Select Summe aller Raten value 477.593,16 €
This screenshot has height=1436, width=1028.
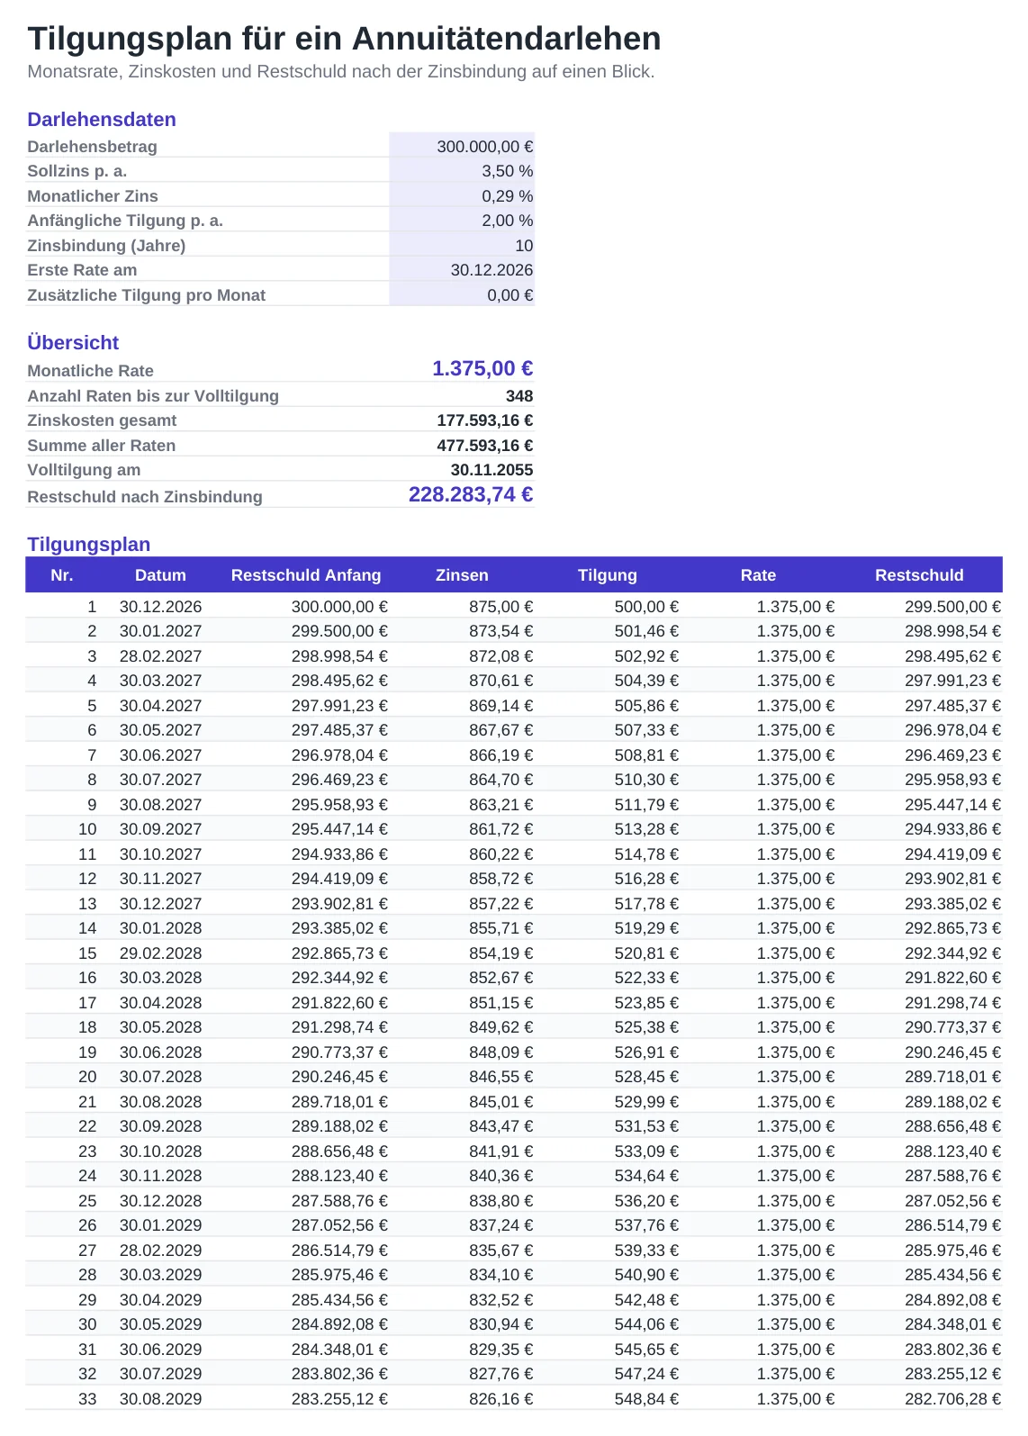pyautogui.click(x=485, y=446)
